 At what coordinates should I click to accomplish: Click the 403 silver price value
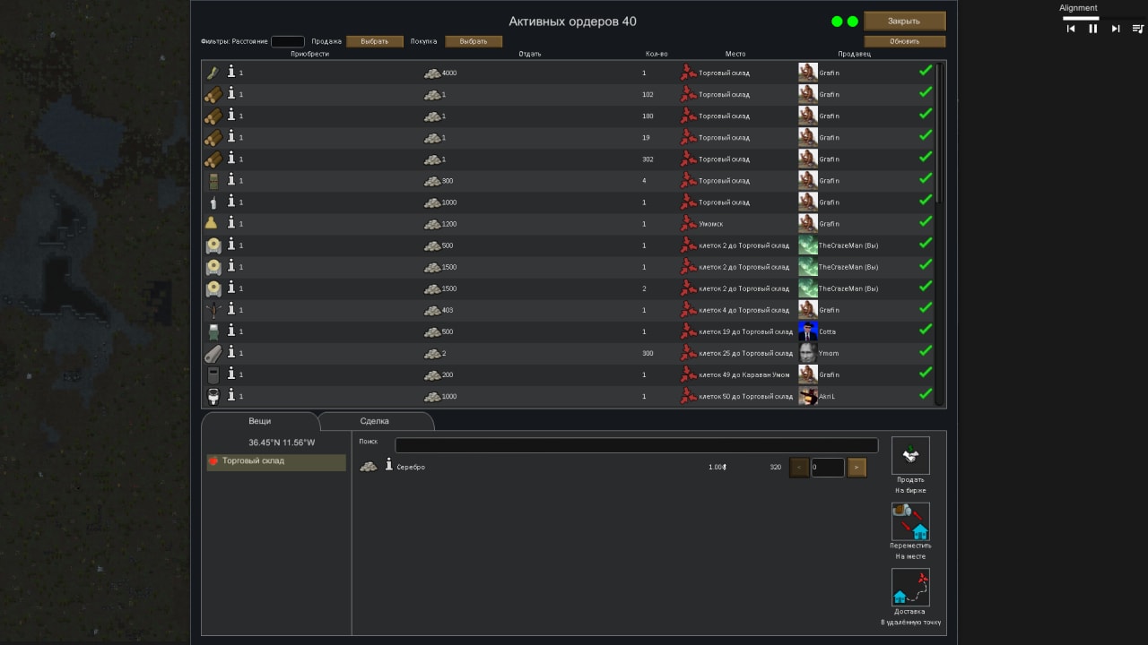click(448, 310)
